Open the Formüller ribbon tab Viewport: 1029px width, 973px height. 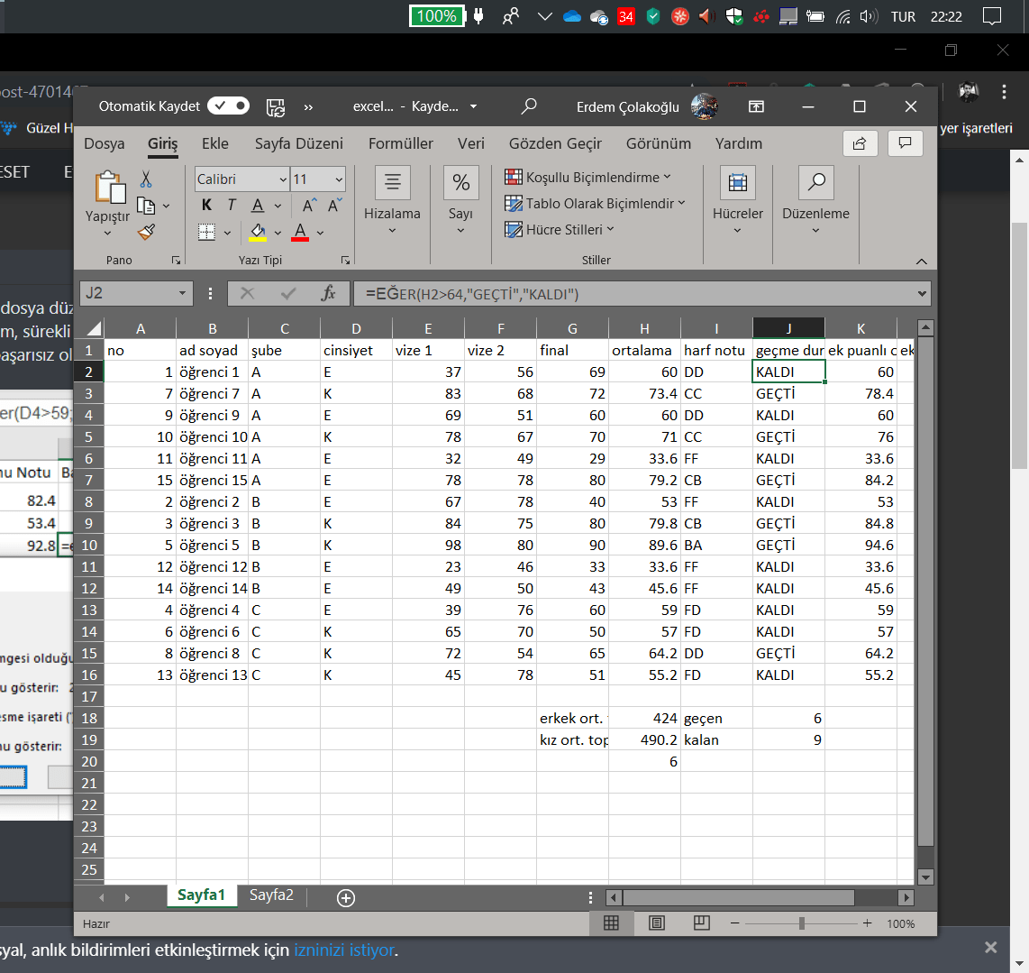(x=401, y=143)
